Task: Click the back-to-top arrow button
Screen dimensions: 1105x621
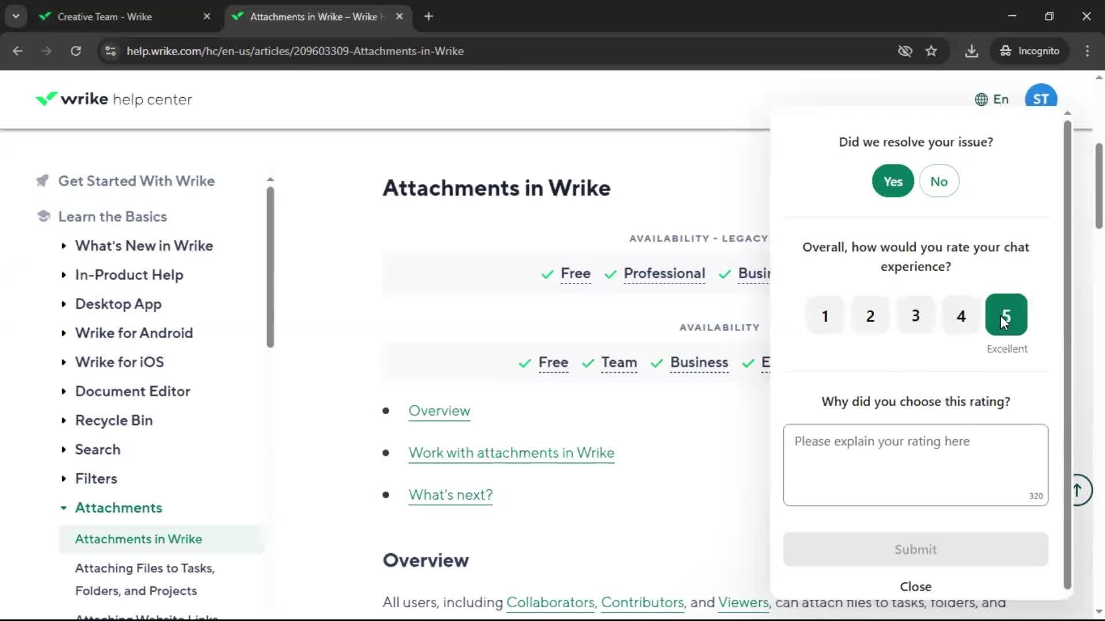Action: click(x=1078, y=490)
